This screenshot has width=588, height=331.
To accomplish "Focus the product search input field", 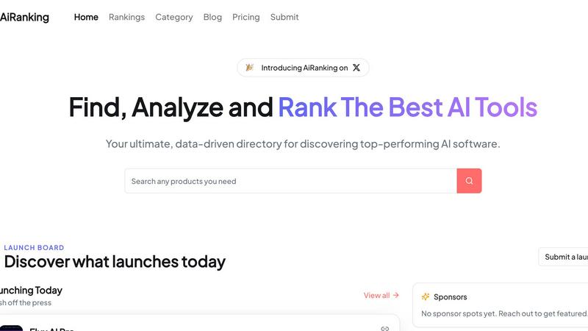I will tap(290, 181).
